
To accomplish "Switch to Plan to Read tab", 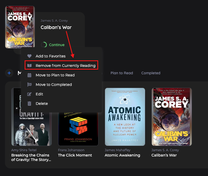I will pyautogui.click(x=122, y=73).
